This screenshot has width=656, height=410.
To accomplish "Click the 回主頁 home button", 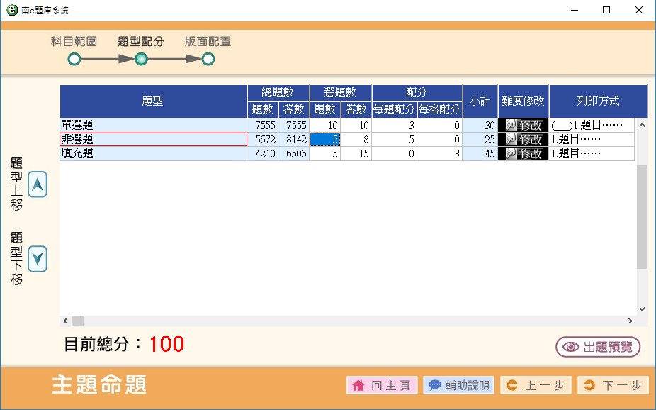I will [x=382, y=385].
